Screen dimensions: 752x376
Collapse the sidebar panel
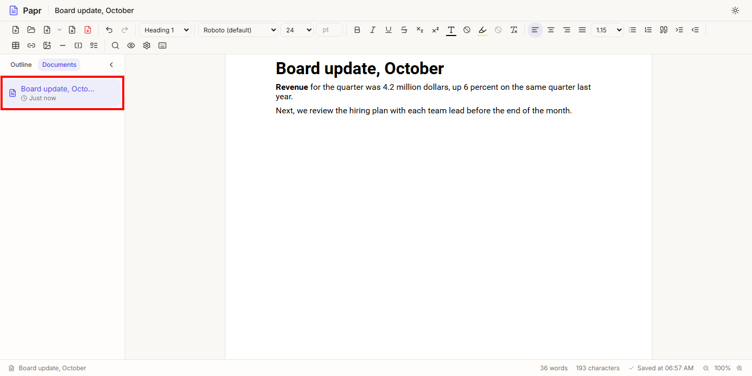click(x=111, y=65)
